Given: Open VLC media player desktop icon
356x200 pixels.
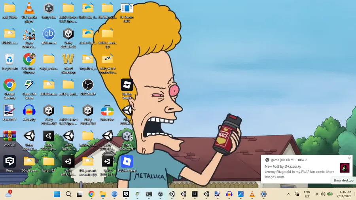Looking at the screenshot, I should [29, 12].
